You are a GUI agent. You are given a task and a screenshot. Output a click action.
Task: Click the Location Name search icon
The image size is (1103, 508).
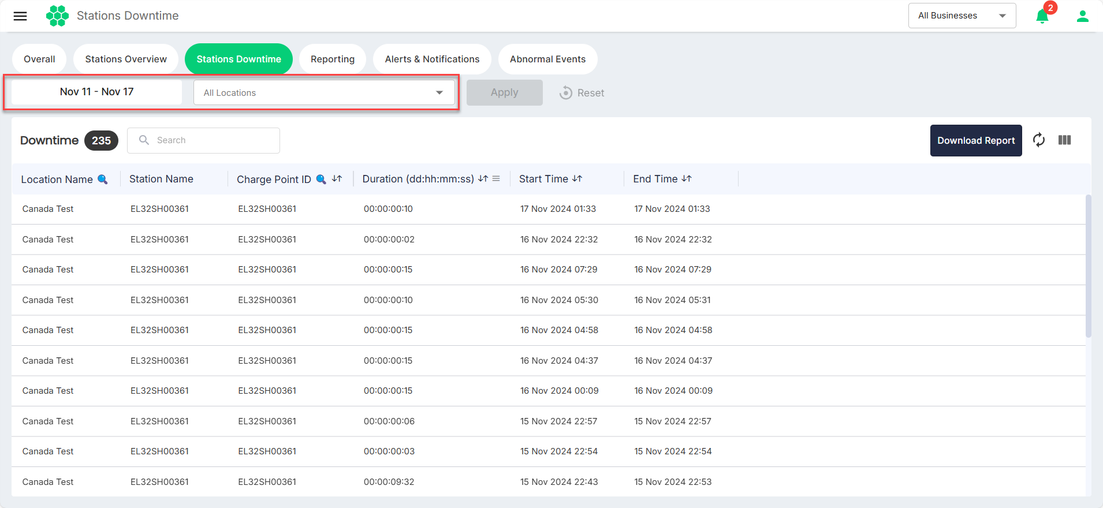point(103,180)
